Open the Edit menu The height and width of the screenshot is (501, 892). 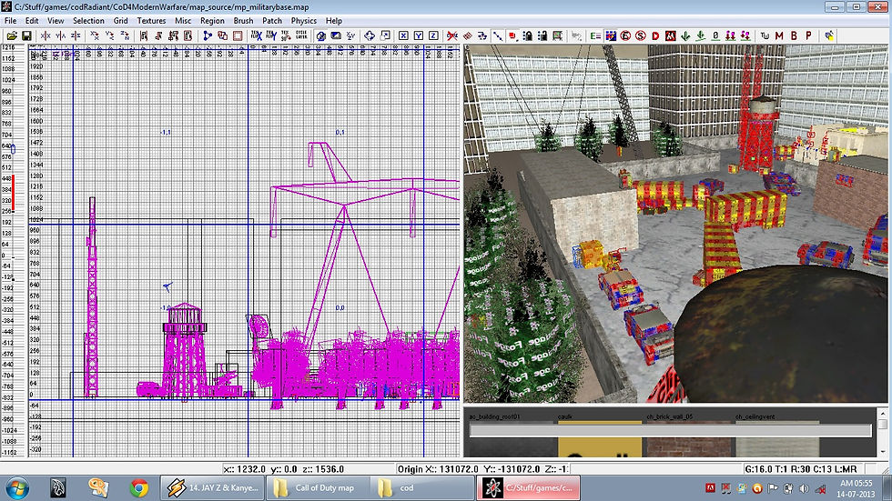pos(32,20)
